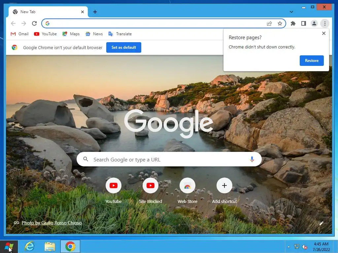The height and width of the screenshot is (253, 338).
Task: Click Set as default button
Action: [x=124, y=47]
